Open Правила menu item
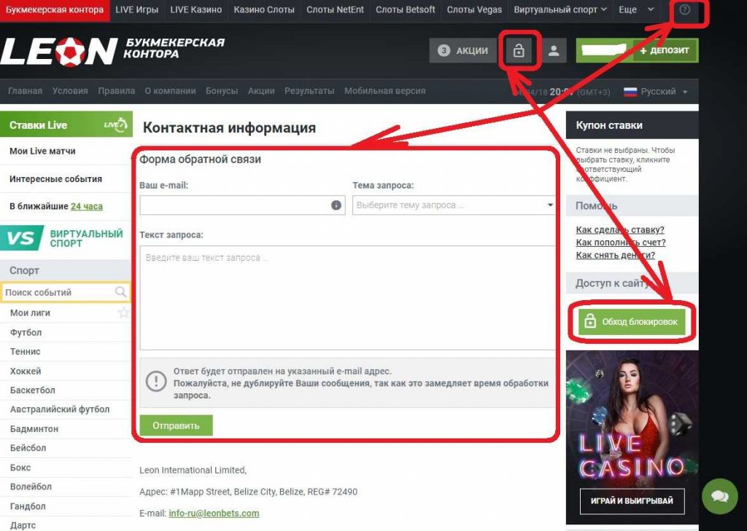 point(116,91)
